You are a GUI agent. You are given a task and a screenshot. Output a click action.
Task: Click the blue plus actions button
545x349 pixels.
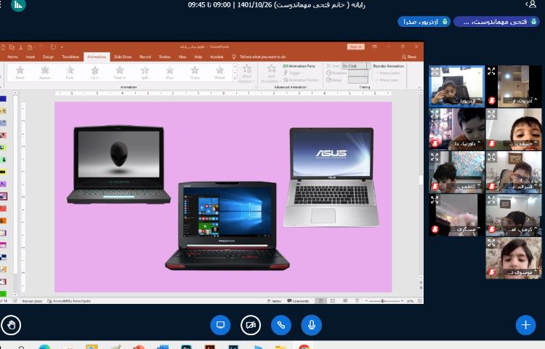tap(525, 324)
